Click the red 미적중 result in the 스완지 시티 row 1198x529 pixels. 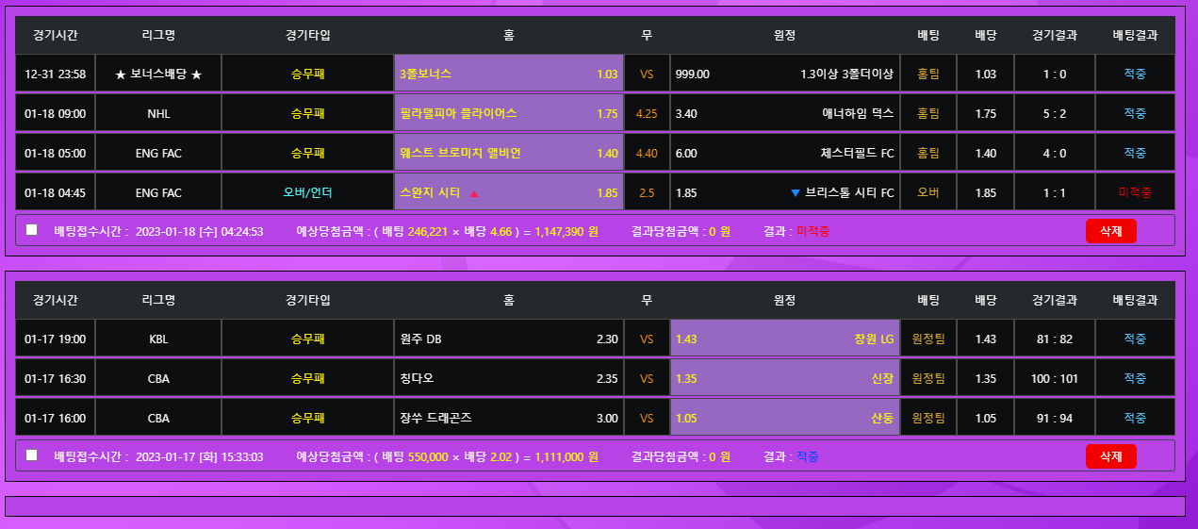[x=1135, y=193]
